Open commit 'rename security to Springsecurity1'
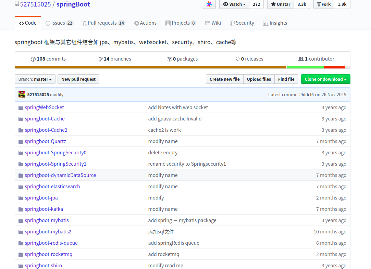The width and height of the screenshot is (371, 269). tap(187, 164)
